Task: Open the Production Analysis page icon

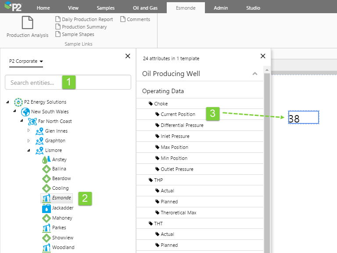Action: coord(27,23)
